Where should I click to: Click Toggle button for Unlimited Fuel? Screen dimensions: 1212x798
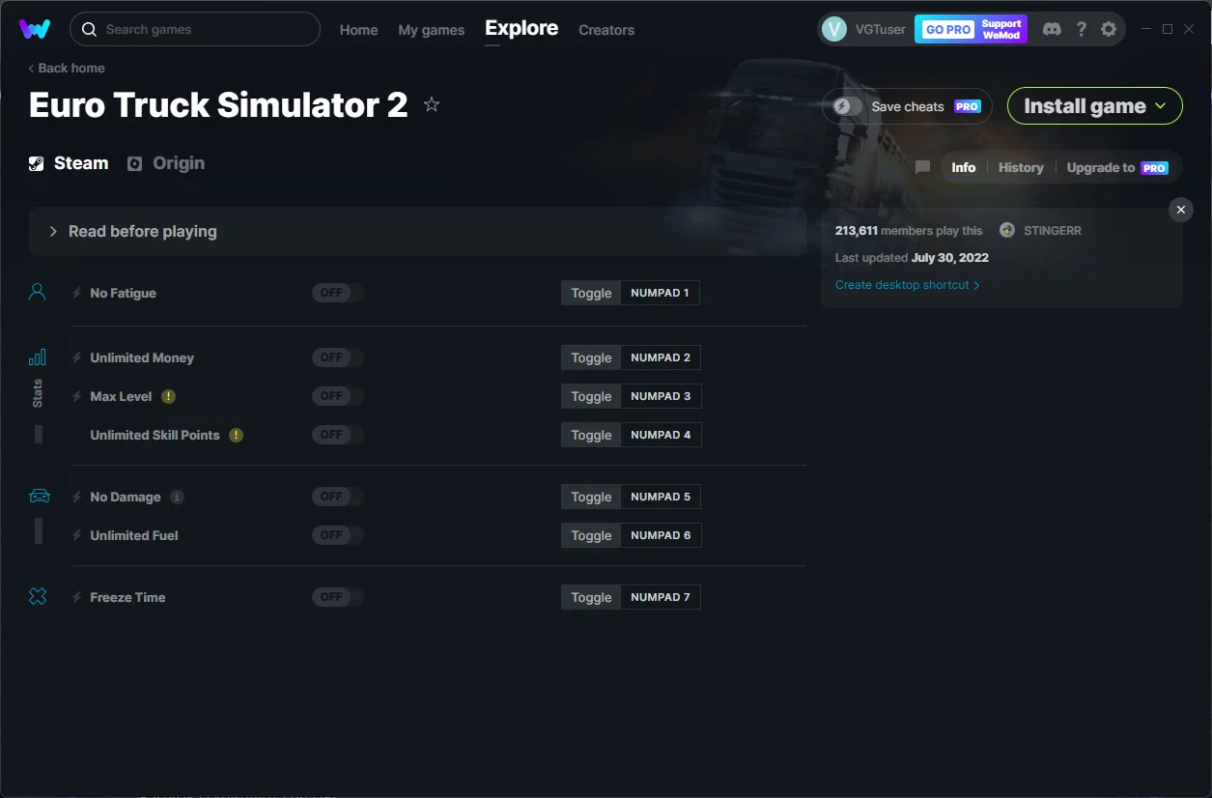pyautogui.click(x=591, y=535)
